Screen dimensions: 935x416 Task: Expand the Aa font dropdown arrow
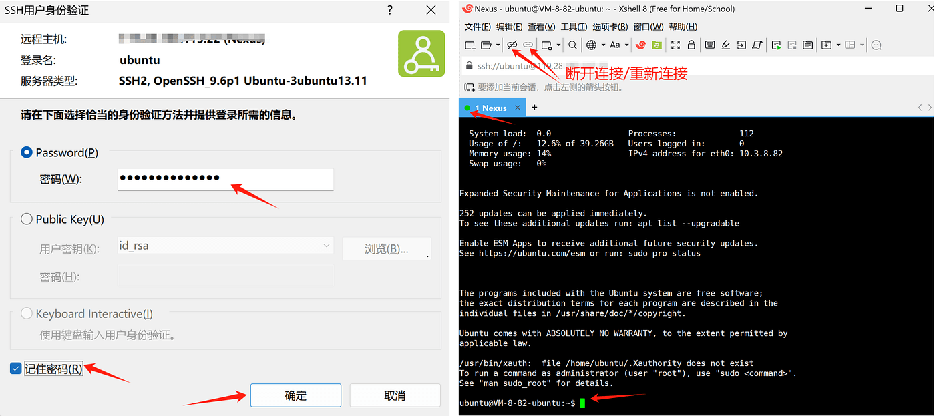[x=627, y=45]
